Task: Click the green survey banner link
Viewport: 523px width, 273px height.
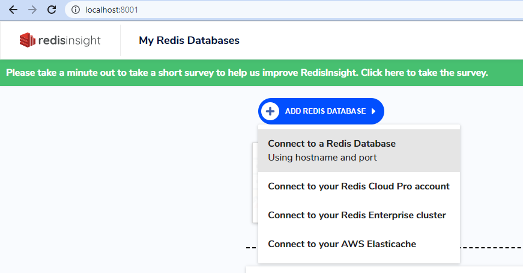Action: (247, 73)
